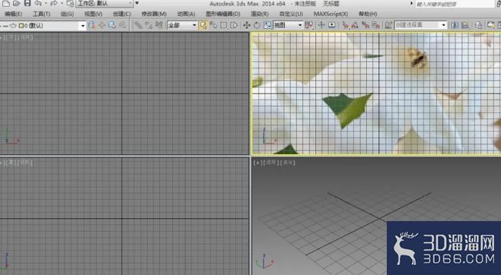Open the 组(G) menu
This screenshot has width=501, height=275.
[68, 14]
